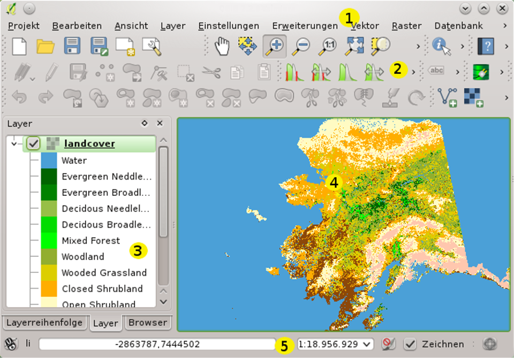Open the Current Edits dropdown arrow
The image size is (514, 358).
click(32, 79)
